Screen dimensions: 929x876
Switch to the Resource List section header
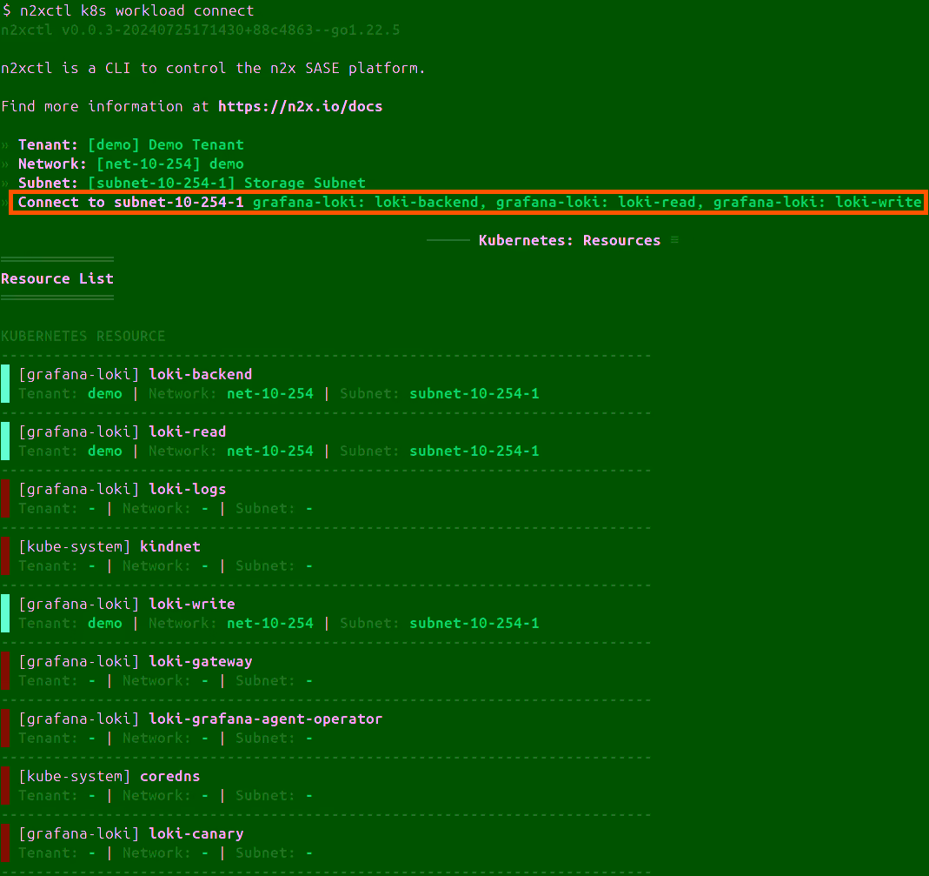(56, 278)
